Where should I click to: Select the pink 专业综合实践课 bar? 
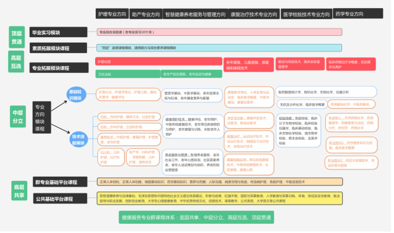pyautogui.click(x=220, y=32)
